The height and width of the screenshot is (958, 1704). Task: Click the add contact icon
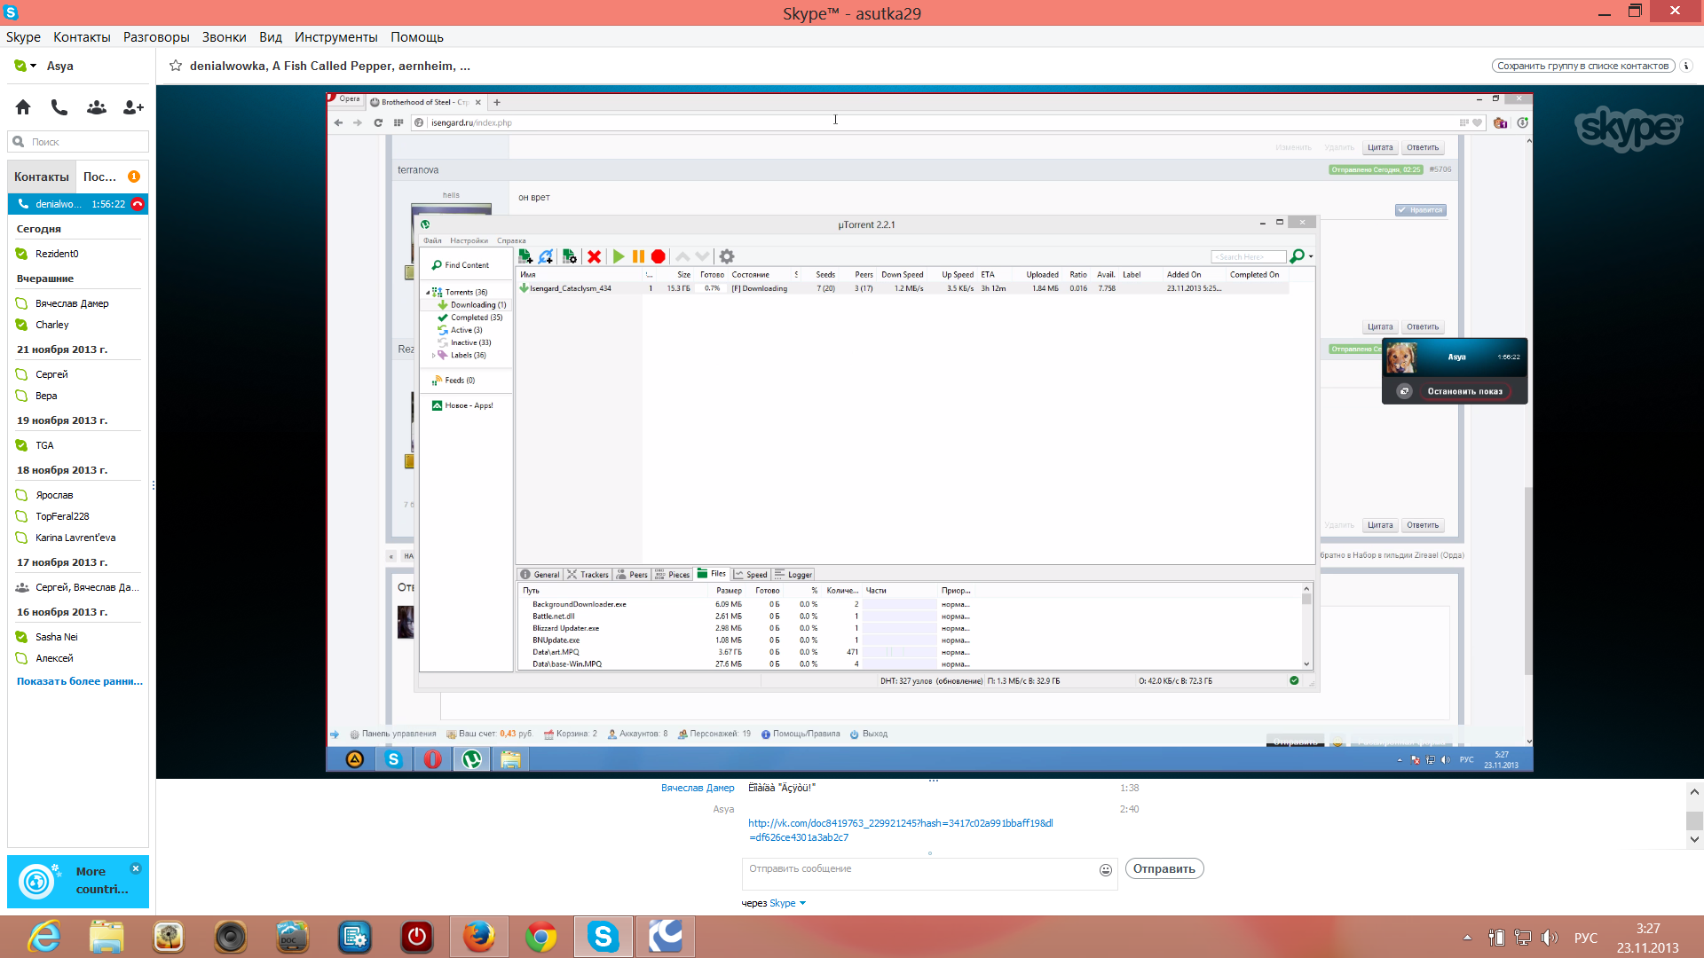point(133,107)
